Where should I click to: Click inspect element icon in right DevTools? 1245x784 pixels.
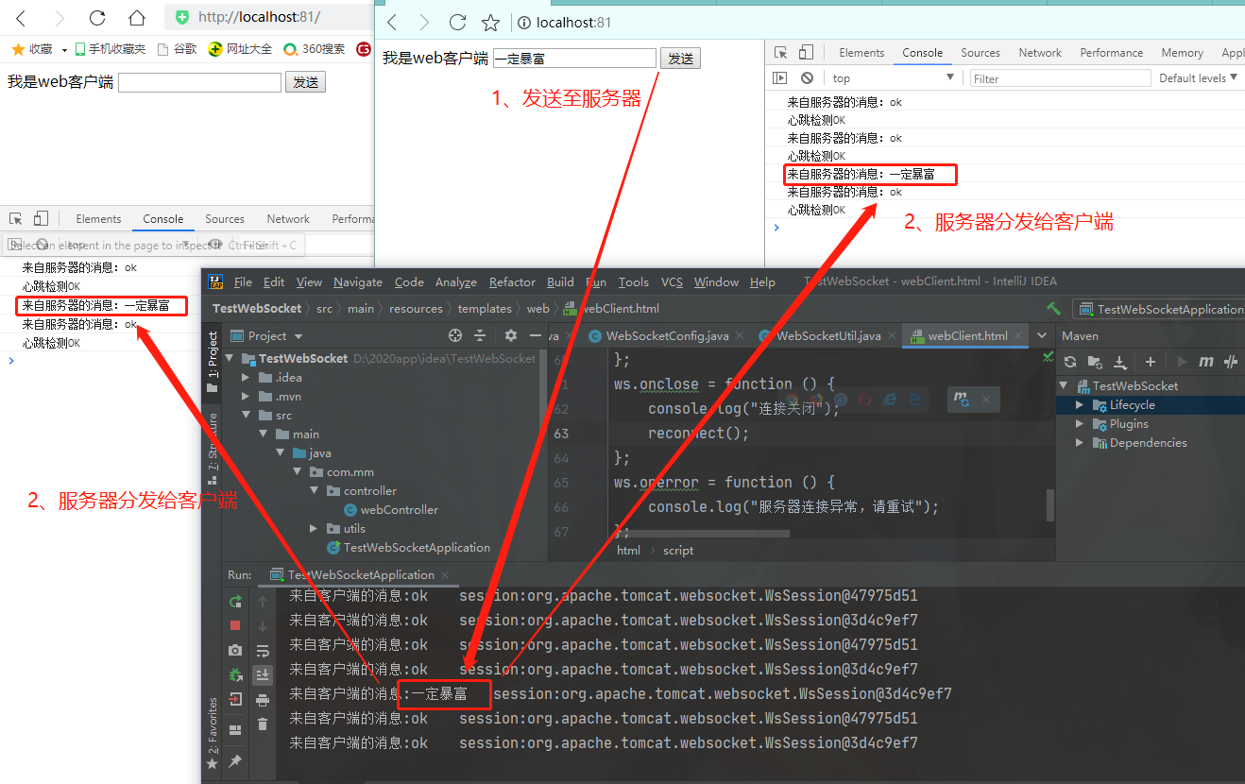780,53
